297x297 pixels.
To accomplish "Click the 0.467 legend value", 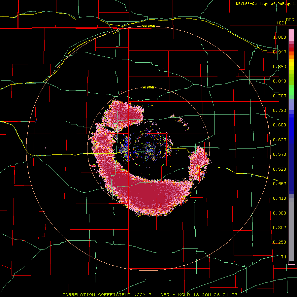I will click(x=280, y=183).
